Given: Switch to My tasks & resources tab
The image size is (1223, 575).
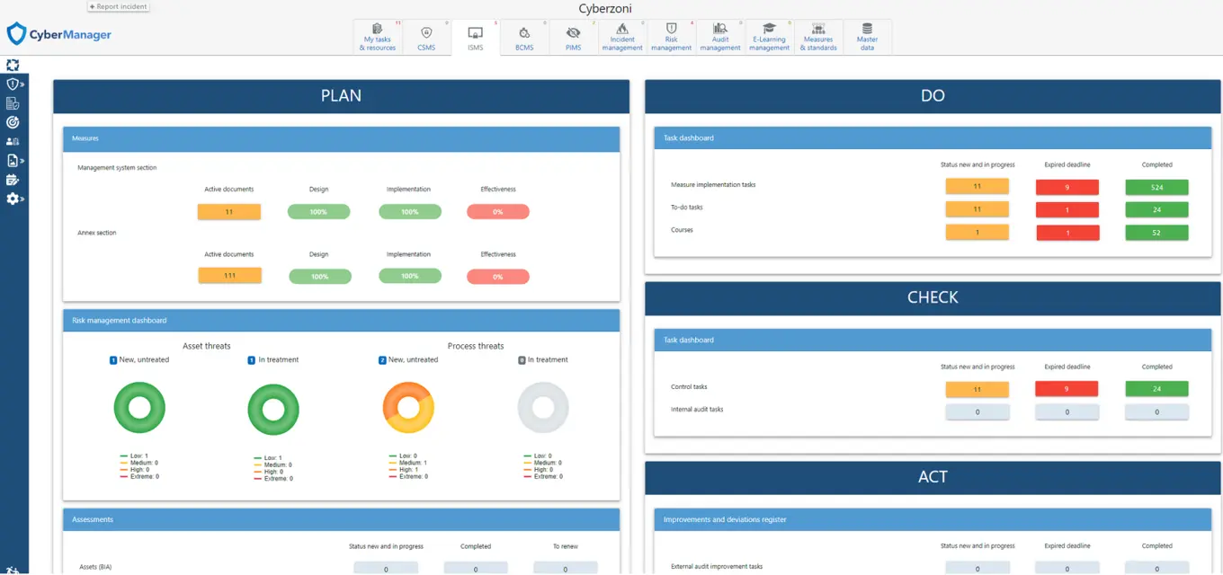Looking at the screenshot, I should click(378, 38).
